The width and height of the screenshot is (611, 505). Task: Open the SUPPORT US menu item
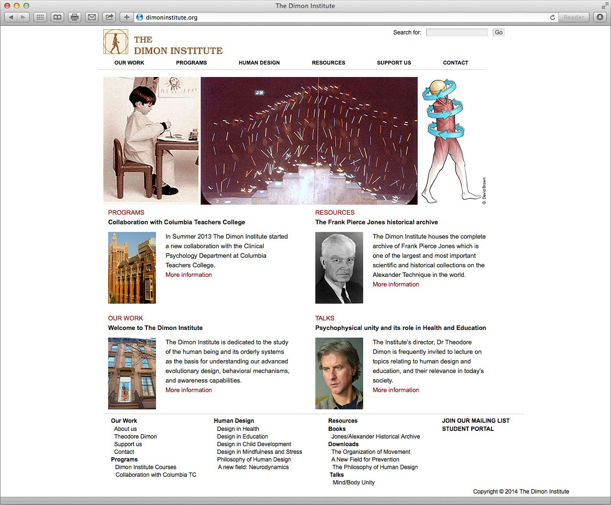click(x=394, y=63)
